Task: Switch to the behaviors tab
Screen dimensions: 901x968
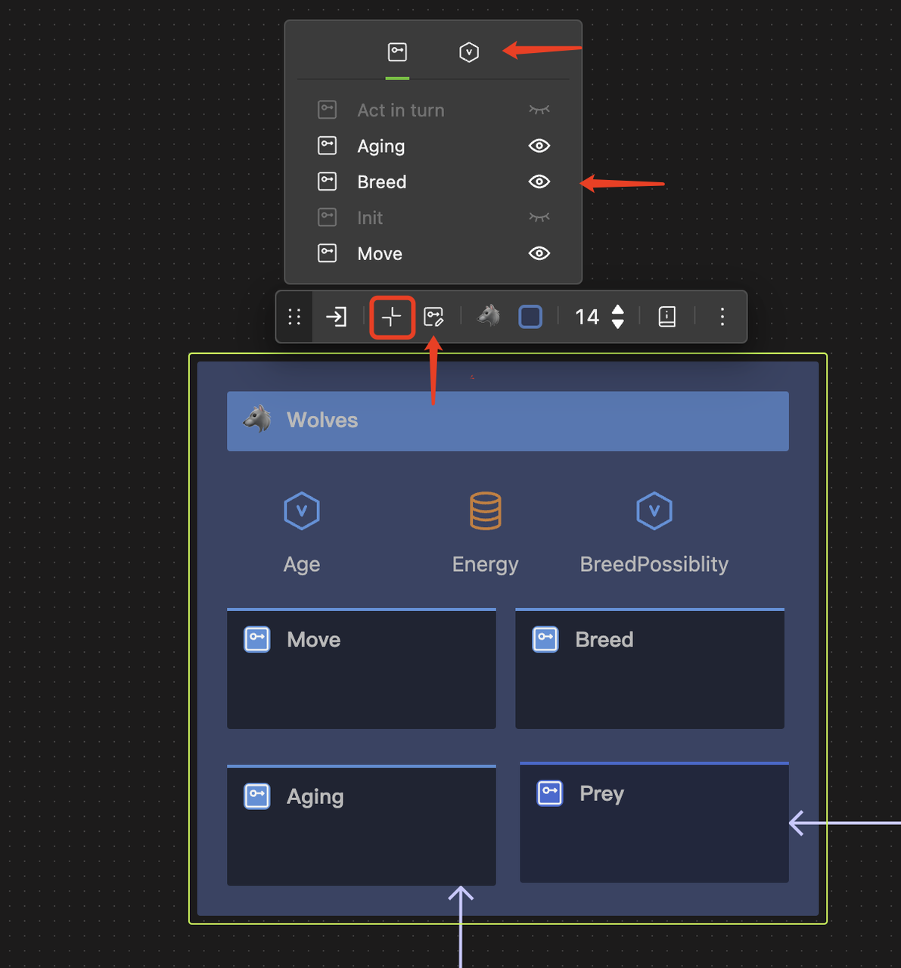Action: [x=397, y=52]
